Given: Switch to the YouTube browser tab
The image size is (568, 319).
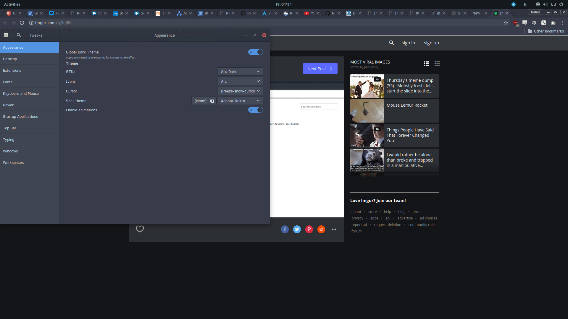Looking at the screenshot, I should coord(312,13).
